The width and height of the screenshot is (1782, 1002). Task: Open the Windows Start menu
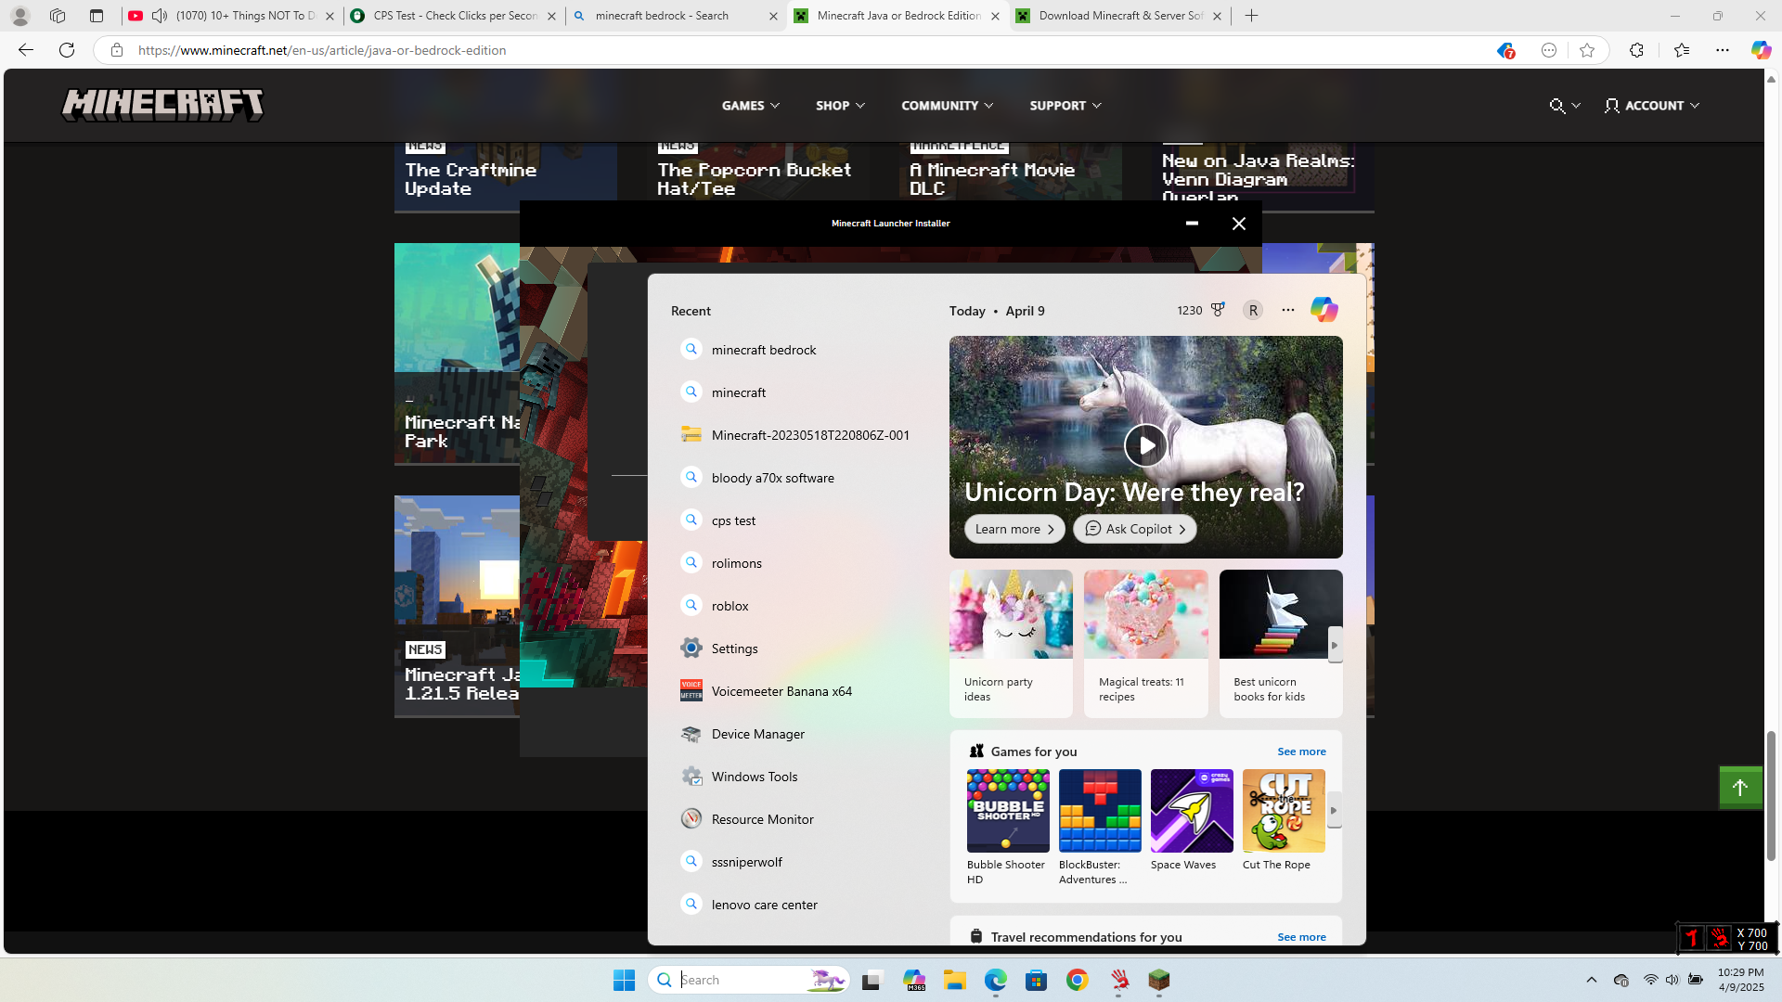click(x=624, y=980)
